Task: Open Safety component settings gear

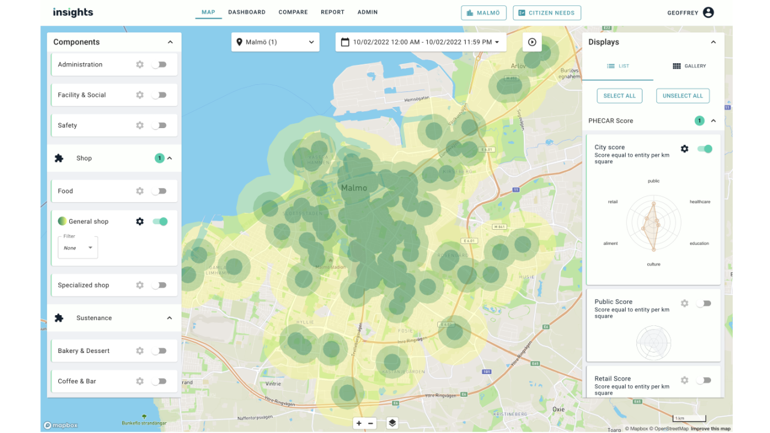Action: [140, 126]
